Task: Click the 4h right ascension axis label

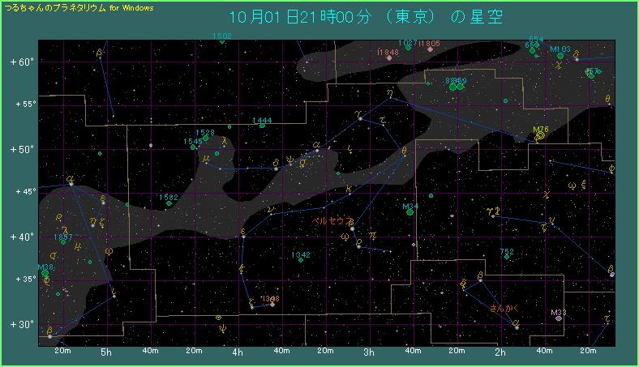Action: point(238,352)
